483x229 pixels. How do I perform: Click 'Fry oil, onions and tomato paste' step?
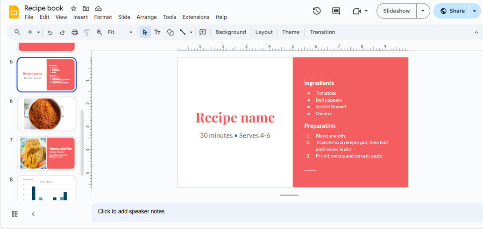[348, 156]
